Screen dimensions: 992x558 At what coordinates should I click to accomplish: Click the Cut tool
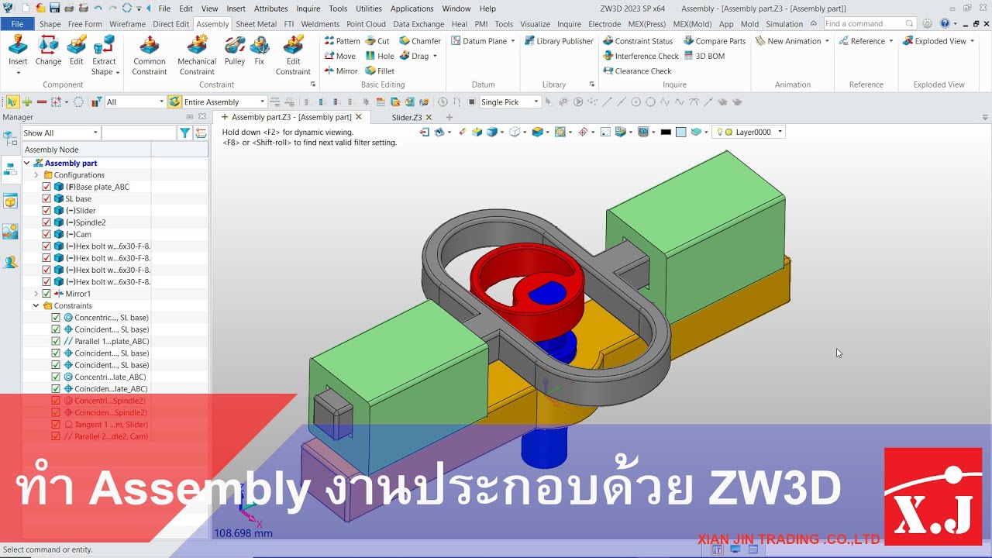pyautogui.click(x=377, y=41)
